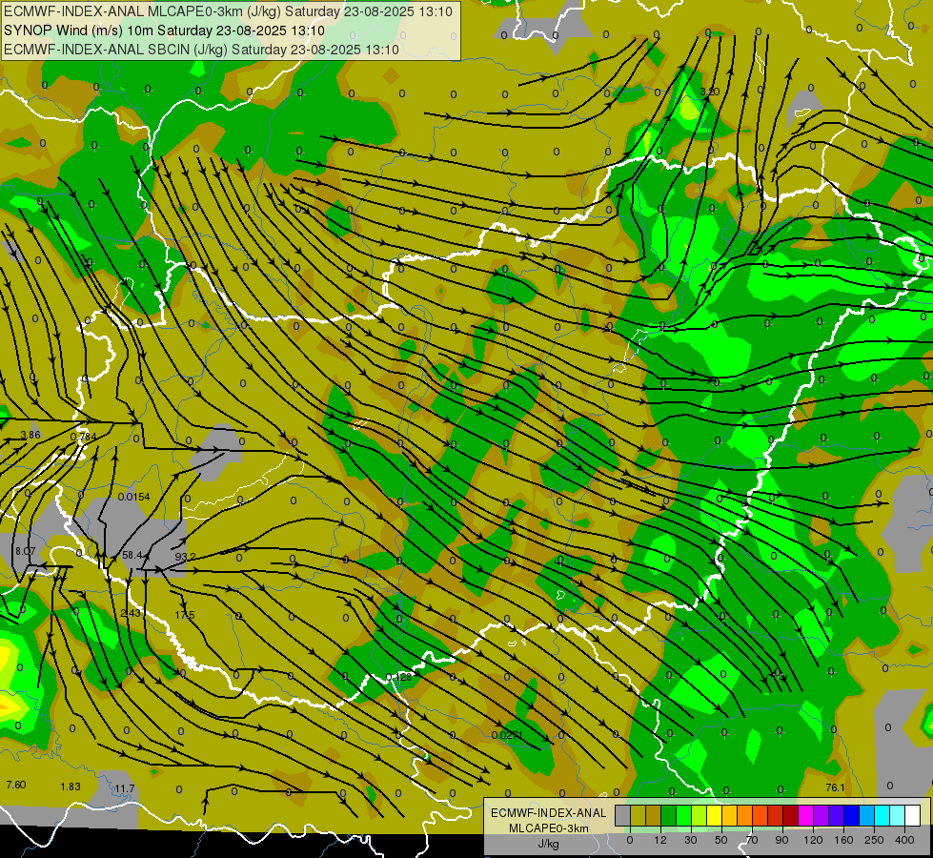Click the 1.83 data value

(x=71, y=786)
